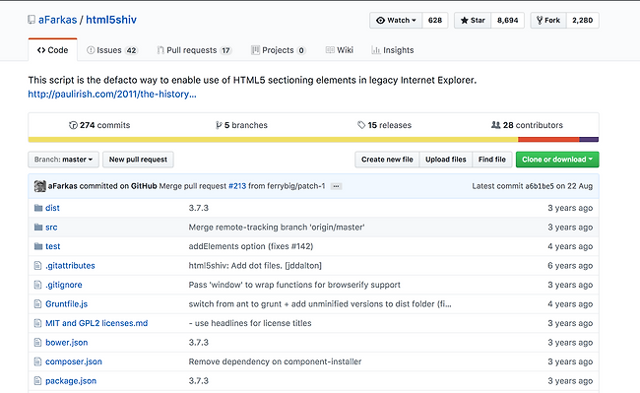Open package.json file

(71, 381)
